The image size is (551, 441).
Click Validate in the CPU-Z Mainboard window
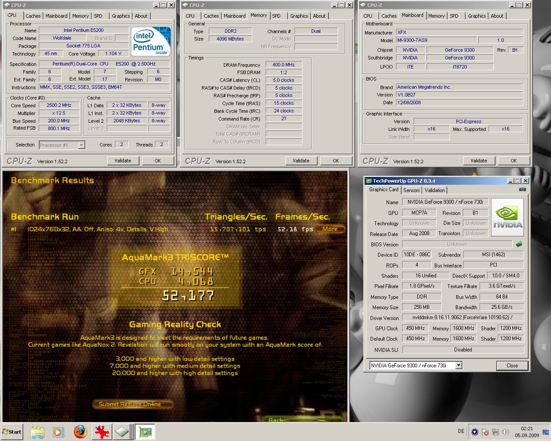479,161
